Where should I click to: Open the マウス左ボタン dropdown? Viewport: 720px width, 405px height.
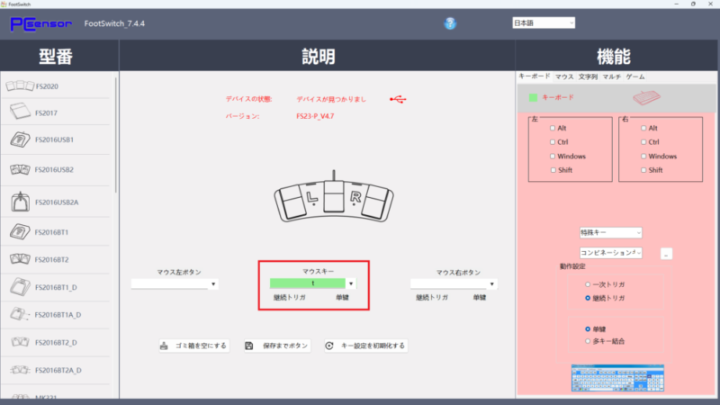coord(175,283)
